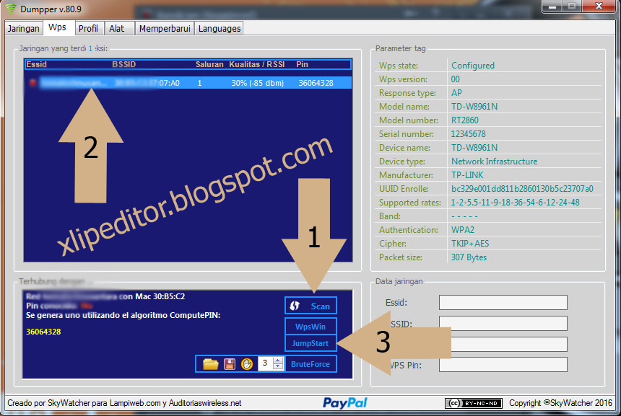Click the Wps version value 00
The height and width of the screenshot is (416, 621).
coord(456,79)
